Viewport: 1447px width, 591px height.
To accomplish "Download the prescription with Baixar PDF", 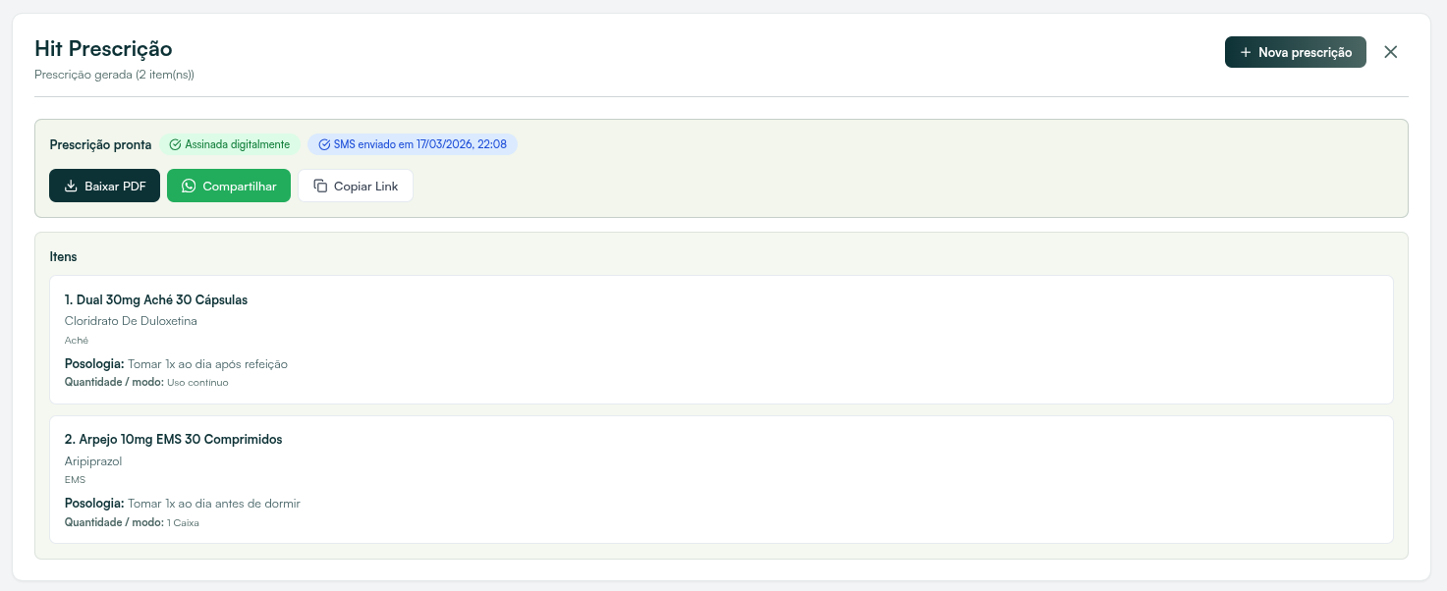I will coord(104,186).
